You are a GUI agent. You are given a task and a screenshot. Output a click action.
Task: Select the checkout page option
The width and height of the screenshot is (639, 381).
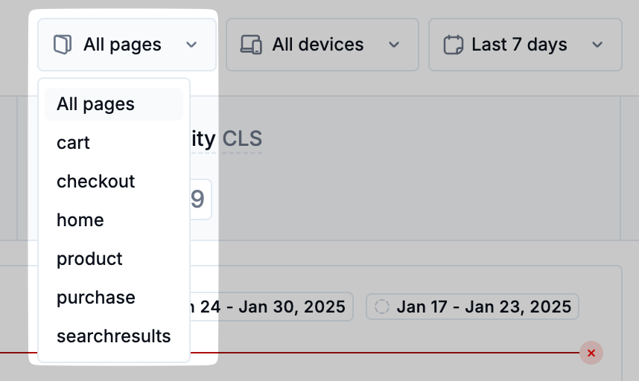pyautogui.click(x=96, y=182)
